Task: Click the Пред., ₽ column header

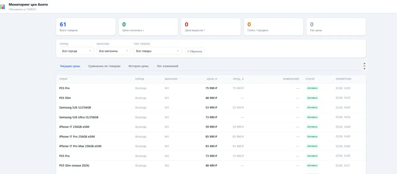Action: [x=238, y=79]
